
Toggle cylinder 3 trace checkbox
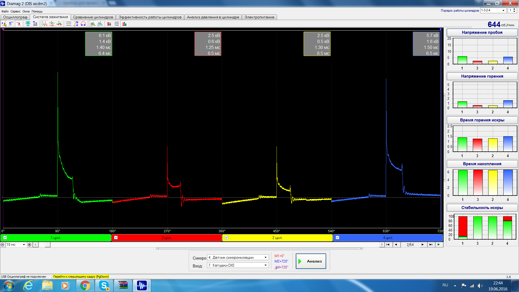116,238
